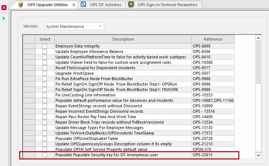The width and height of the screenshot is (269, 166).
Task: Check the Employee Data Integrity checkbox
Action: coord(45,46)
